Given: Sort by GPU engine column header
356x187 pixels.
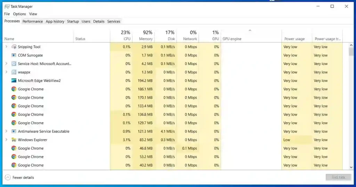Looking at the screenshot, I should point(251,36).
